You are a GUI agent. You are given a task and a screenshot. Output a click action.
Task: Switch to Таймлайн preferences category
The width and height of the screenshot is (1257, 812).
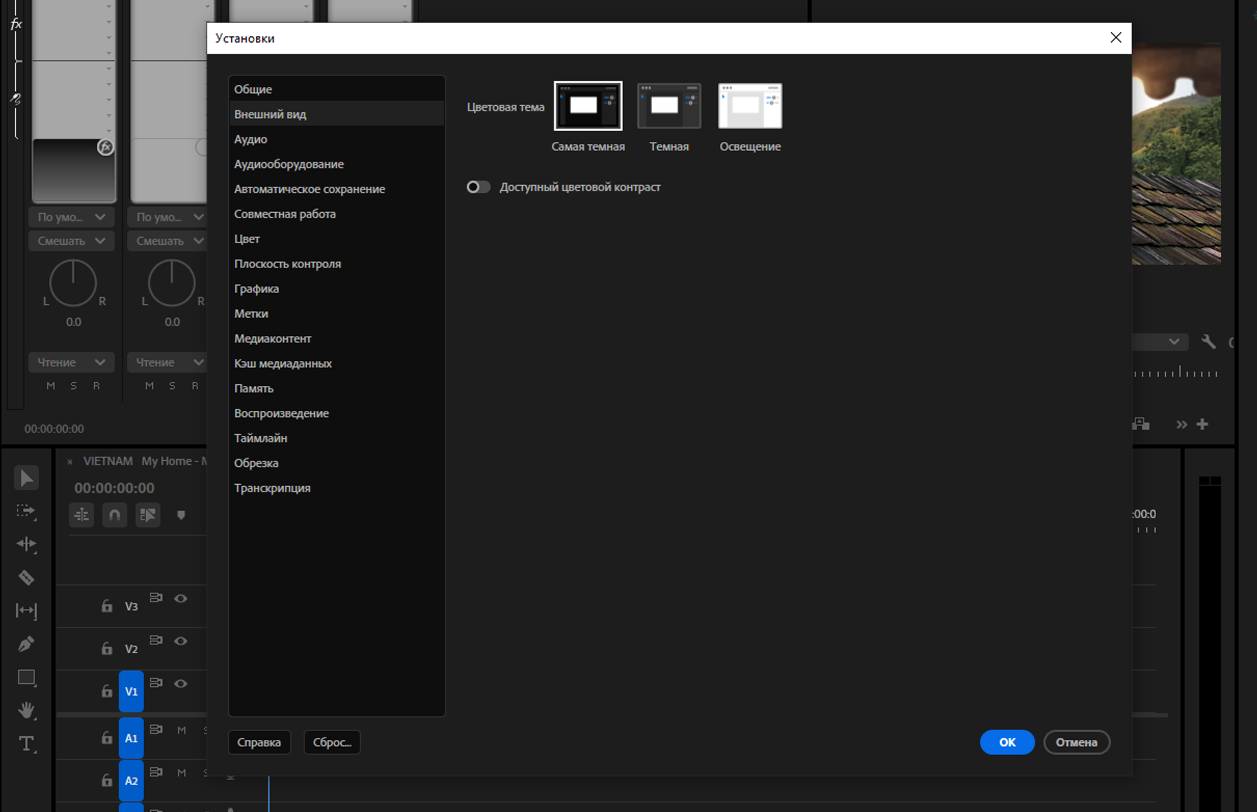point(260,438)
